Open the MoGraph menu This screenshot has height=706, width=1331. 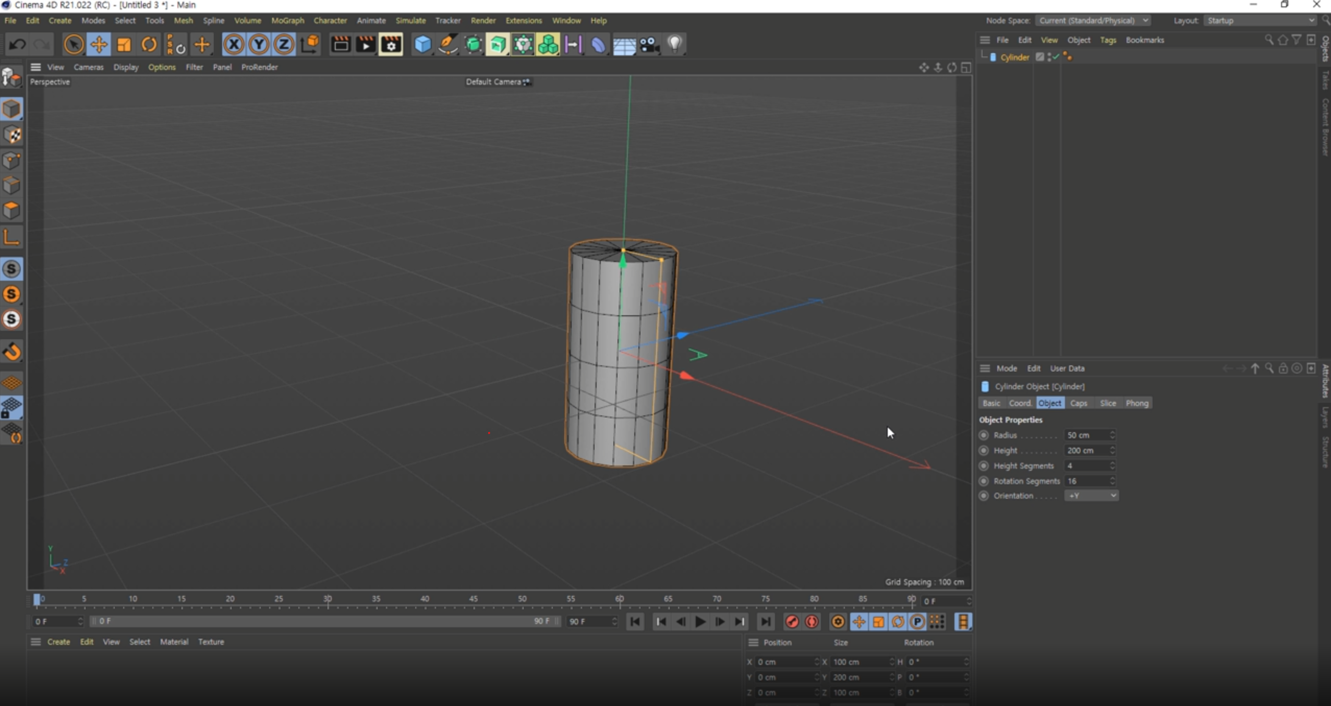click(287, 20)
